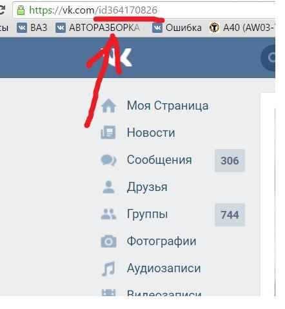This screenshot has width=285, height=309.
Task: Click the music note icon for Аудиозаписи
Action: [x=108, y=268]
